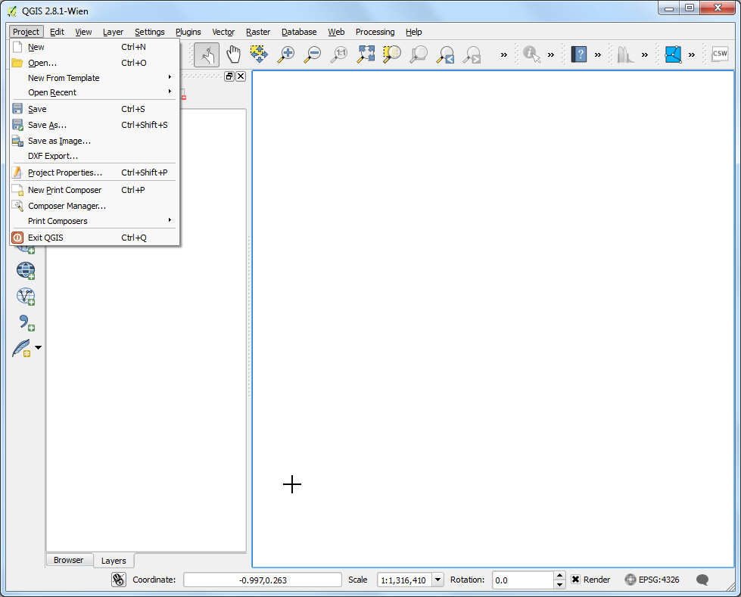
Task: Increase rotation with the up arrow
Action: pyautogui.click(x=559, y=575)
